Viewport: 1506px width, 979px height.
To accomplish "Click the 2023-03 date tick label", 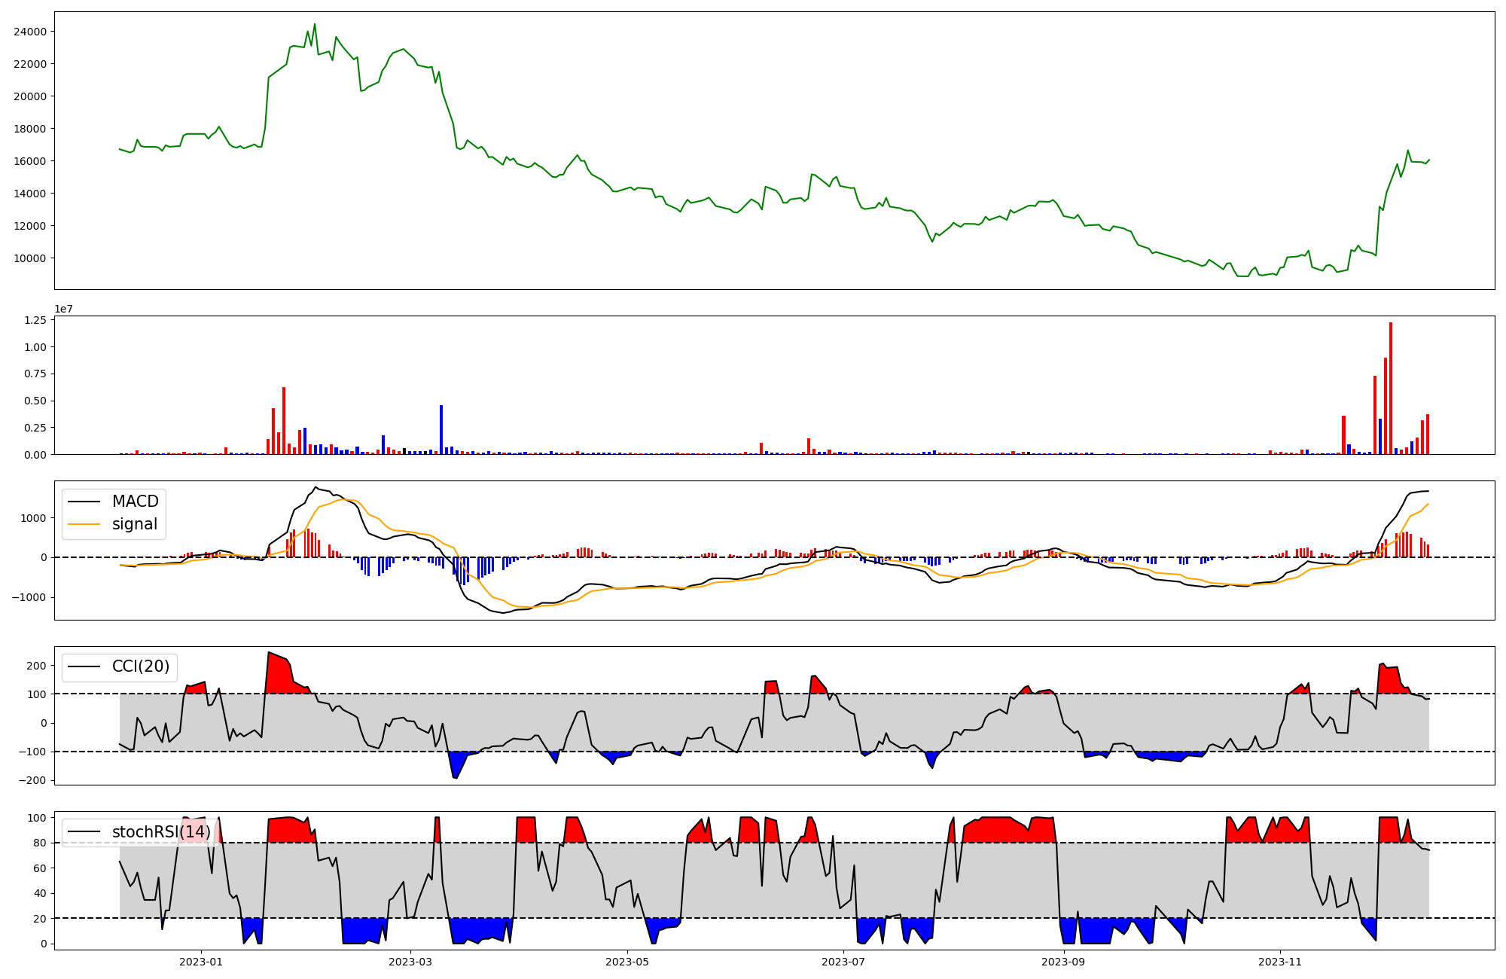I will pos(410,962).
